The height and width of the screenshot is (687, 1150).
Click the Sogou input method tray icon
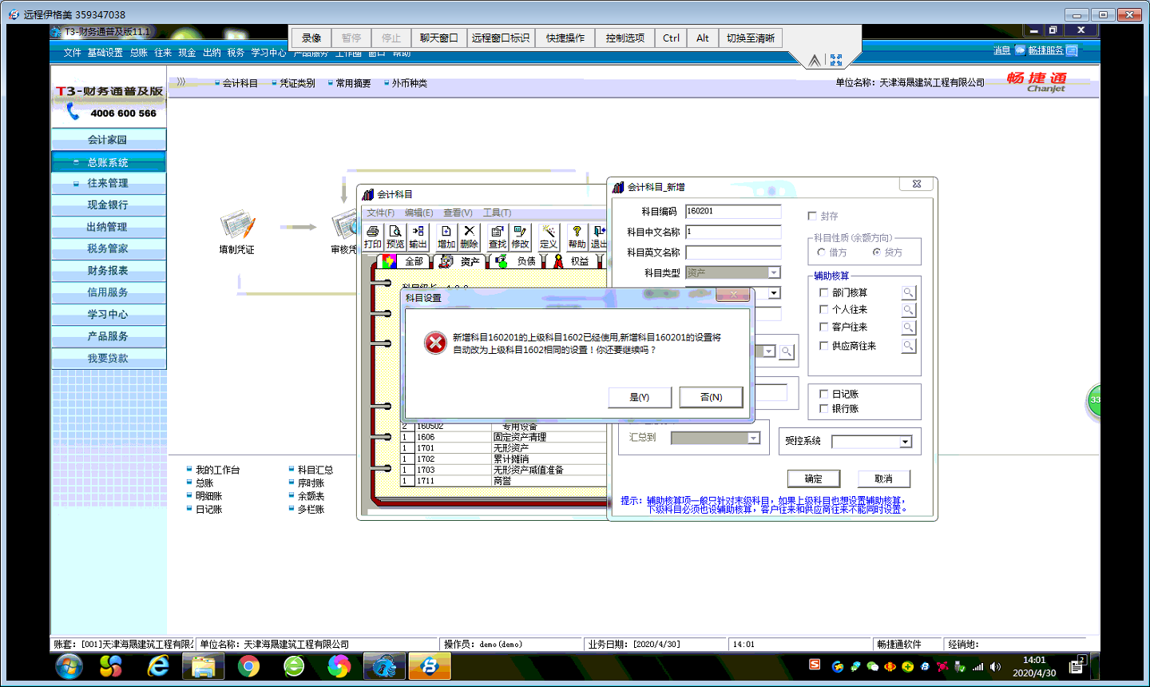pos(815,665)
